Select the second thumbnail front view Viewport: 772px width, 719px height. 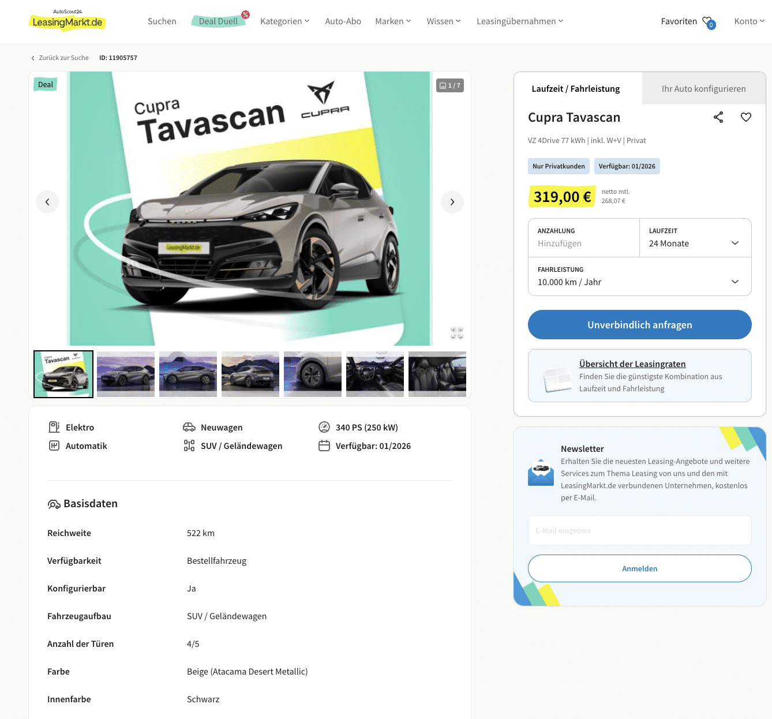pos(126,374)
